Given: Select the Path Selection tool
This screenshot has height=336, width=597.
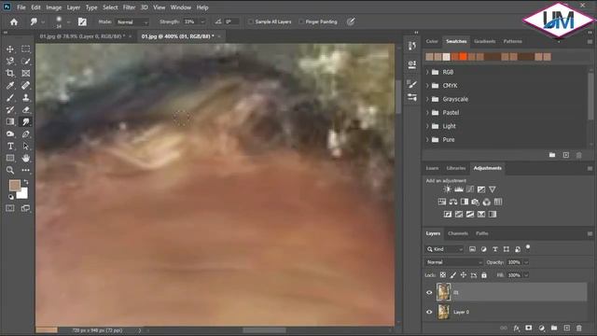Looking at the screenshot, I should click(x=25, y=146).
